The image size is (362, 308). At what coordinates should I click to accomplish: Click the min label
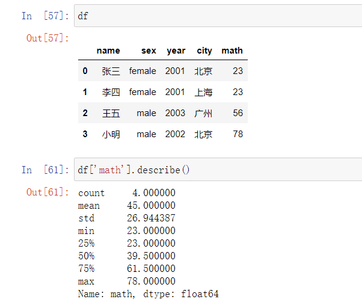coord(86,230)
